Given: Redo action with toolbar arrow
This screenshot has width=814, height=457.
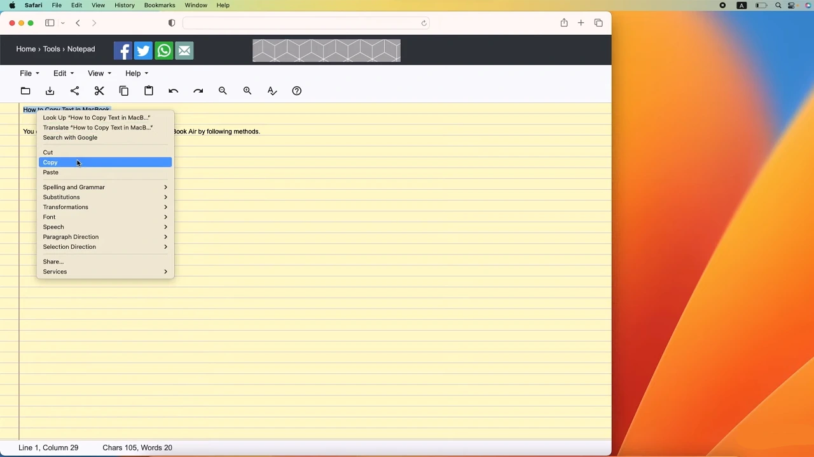Looking at the screenshot, I should [x=198, y=91].
